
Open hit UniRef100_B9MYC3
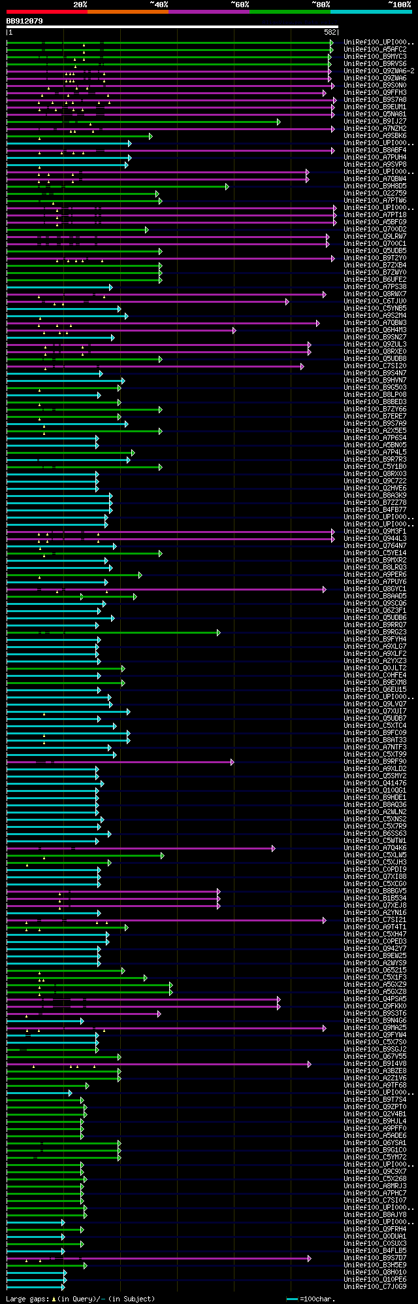pyautogui.click(x=375, y=56)
